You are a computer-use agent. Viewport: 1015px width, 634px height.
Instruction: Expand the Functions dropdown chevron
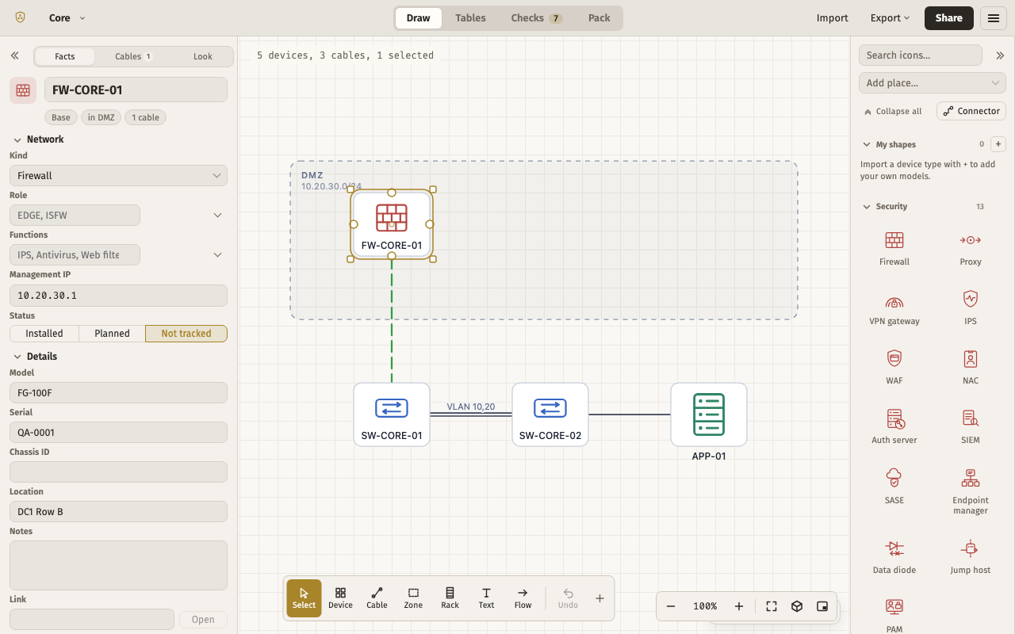pyautogui.click(x=218, y=254)
